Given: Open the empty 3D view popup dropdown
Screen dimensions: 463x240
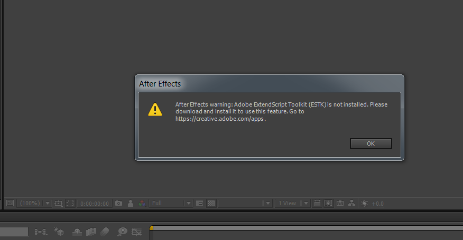Looking at the screenshot, I should [x=245, y=204].
